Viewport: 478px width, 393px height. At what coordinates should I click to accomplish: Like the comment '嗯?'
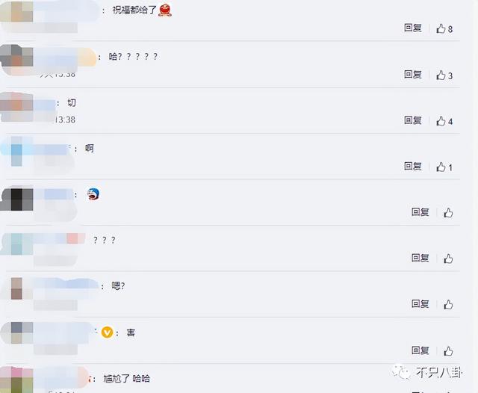(448, 305)
